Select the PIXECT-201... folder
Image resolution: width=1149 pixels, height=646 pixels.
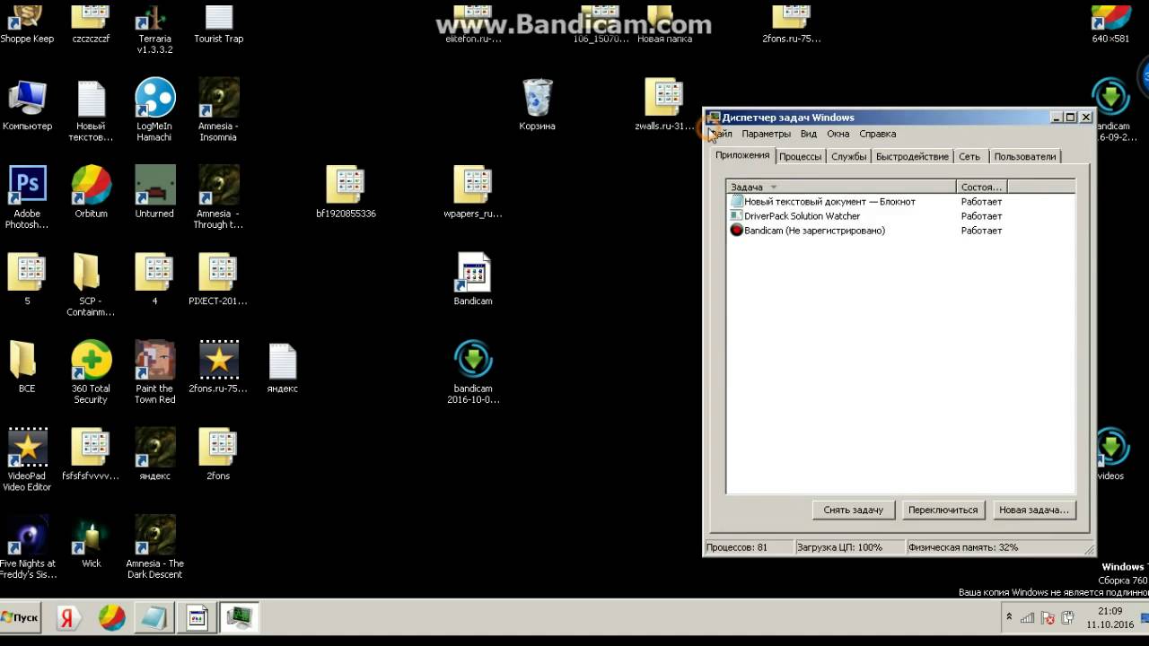pyautogui.click(x=218, y=279)
